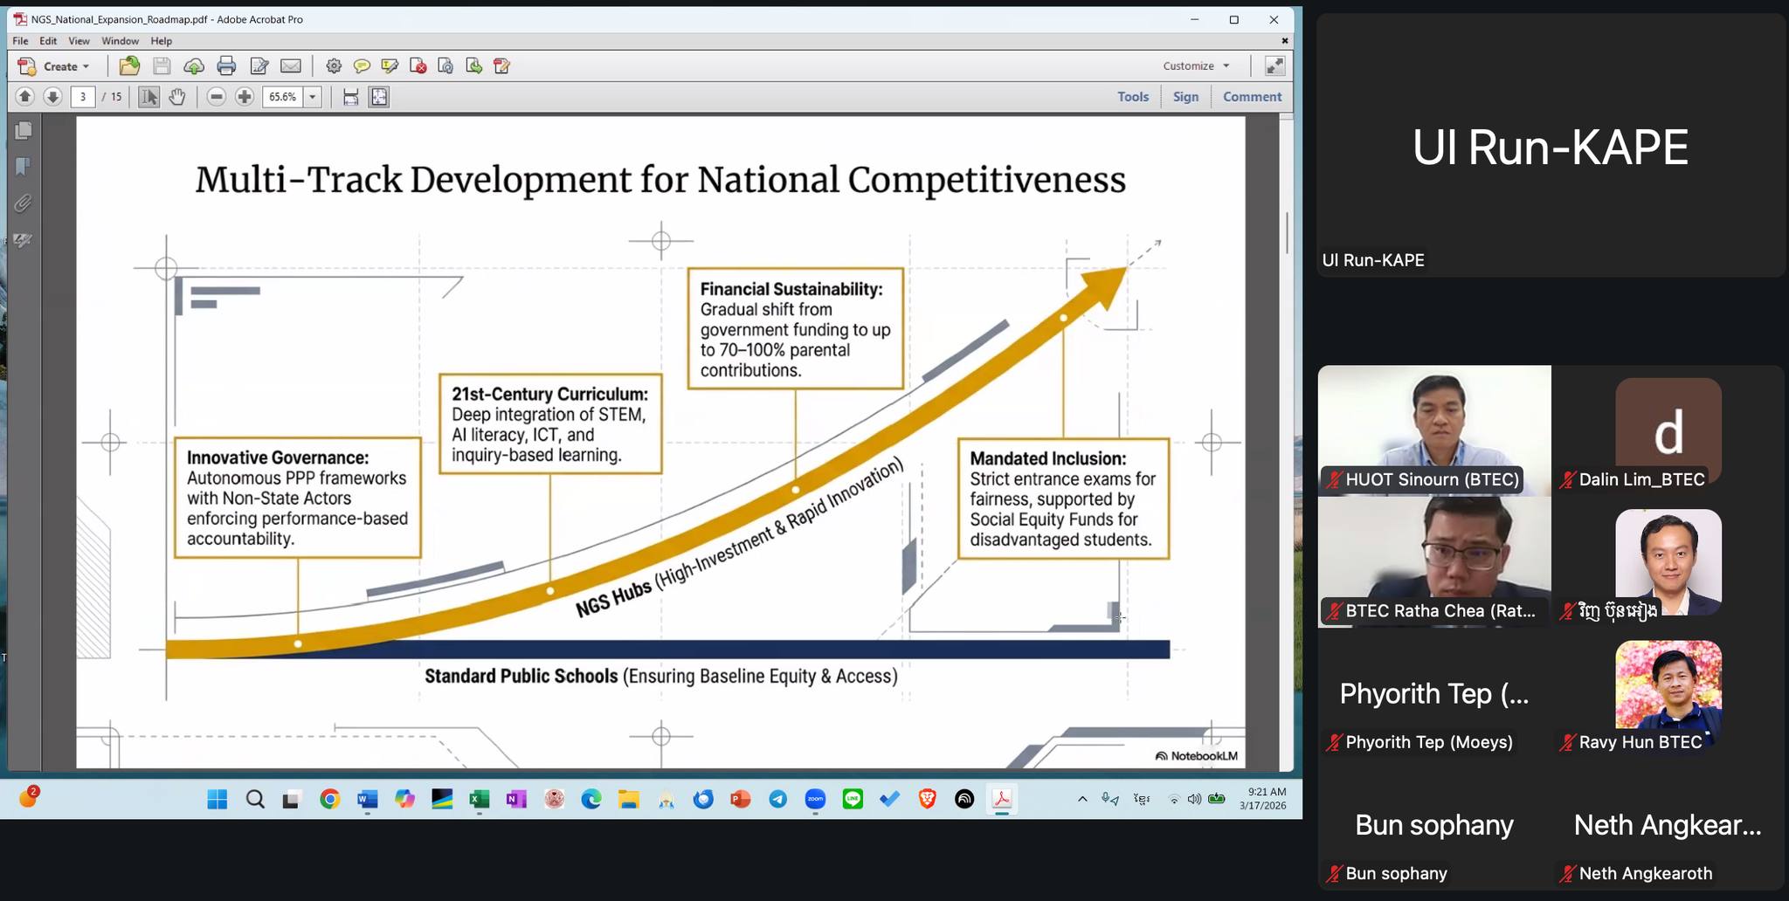
Task: Open the Attachments paperclip panel
Action: (x=24, y=203)
